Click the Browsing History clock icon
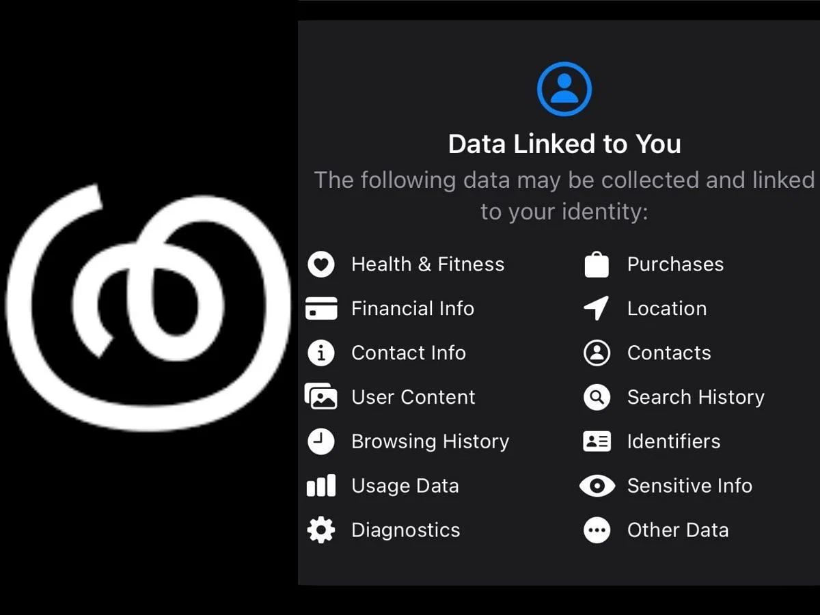The height and width of the screenshot is (615, 820). click(x=321, y=441)
